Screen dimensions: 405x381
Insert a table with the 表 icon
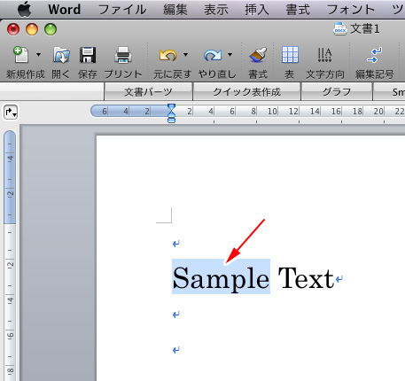pyautogui.click(x=290, y=55)
